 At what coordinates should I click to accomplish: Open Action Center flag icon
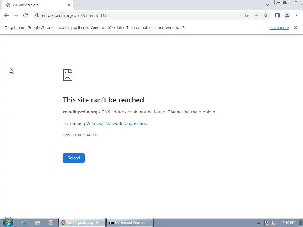[266, 223]
